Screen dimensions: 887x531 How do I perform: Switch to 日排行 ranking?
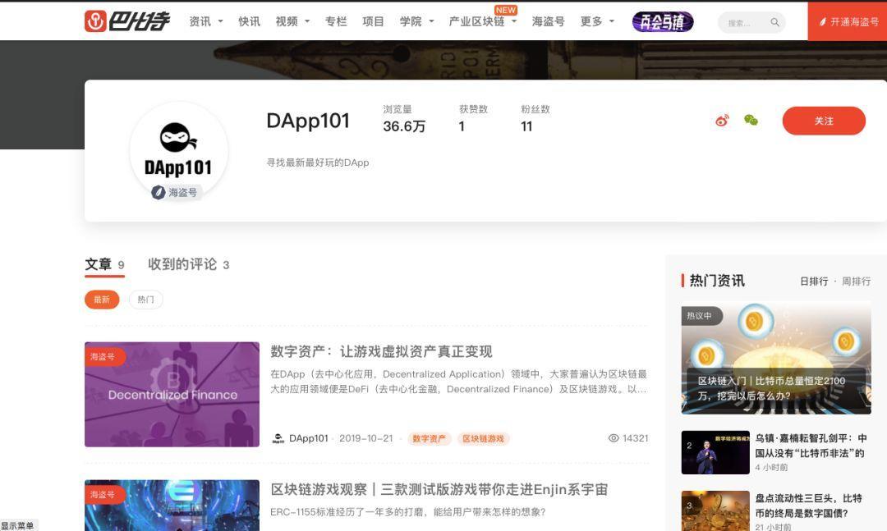point(813,281)
